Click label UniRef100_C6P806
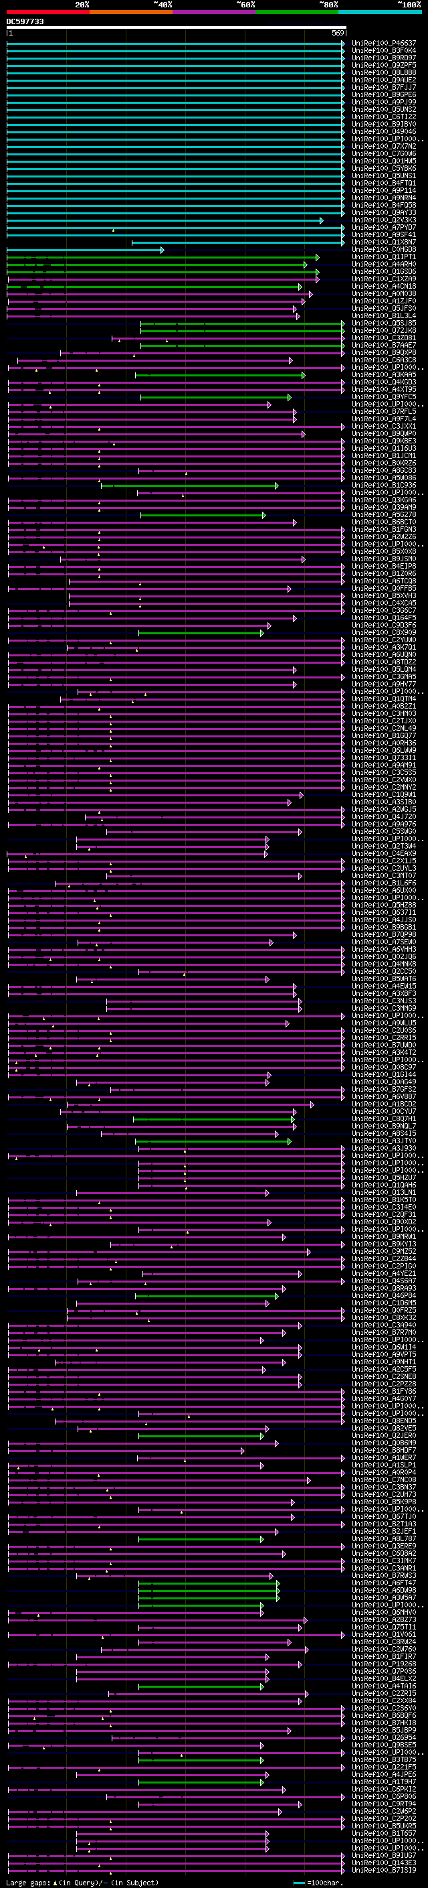Screen dimensions: 428x1888 (x=384, y=1797)
